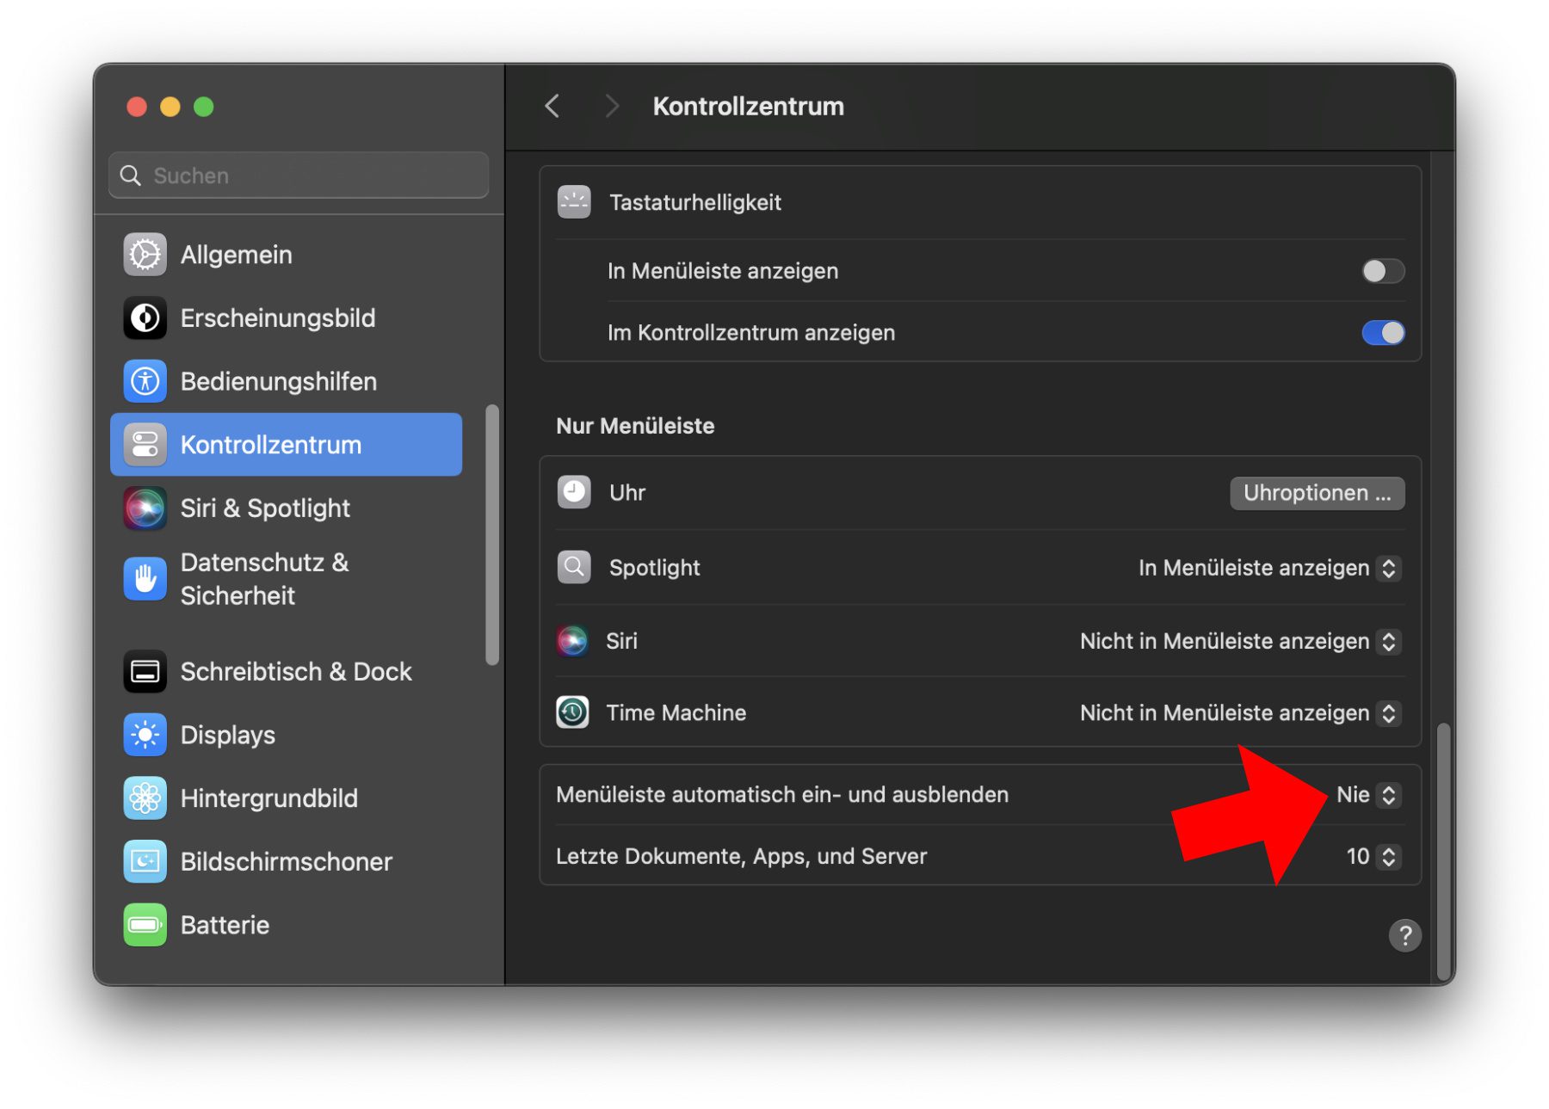This screenshot has height=1109, width=1549.
Task: Click the Batterie icon in sidebar
Action: pos(145,925)
